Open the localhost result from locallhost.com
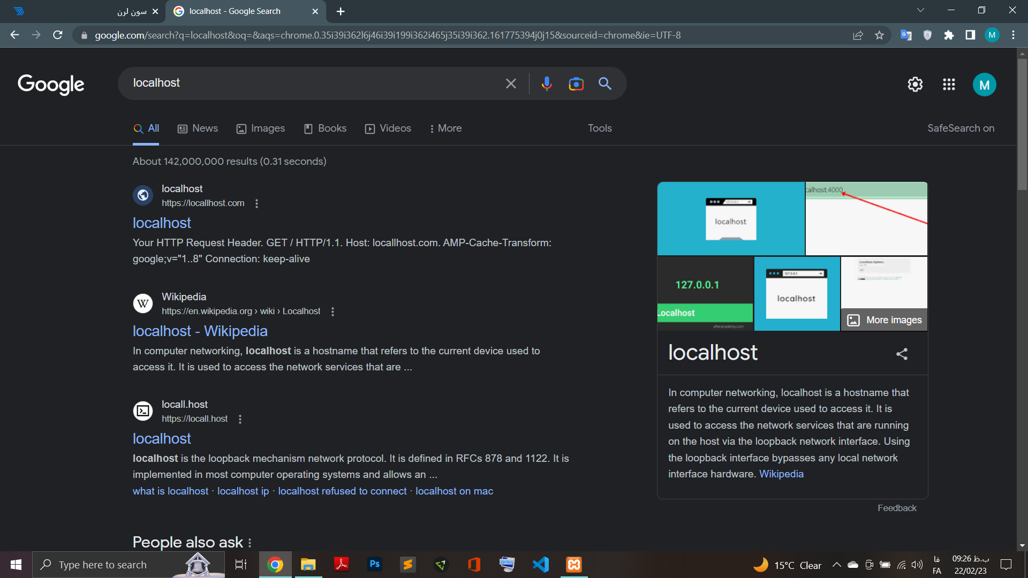Image resolution: width=1028 pixels, height=578 pixels. click(162, 223)
